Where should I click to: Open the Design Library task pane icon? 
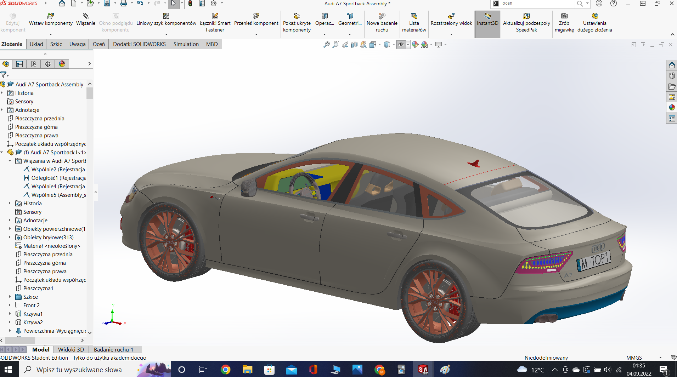coord(672,76)
